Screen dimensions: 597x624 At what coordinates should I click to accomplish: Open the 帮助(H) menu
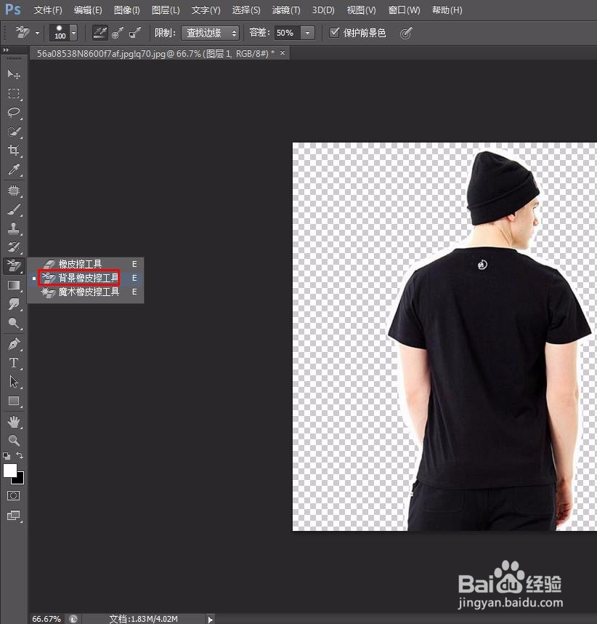pos(447,10)
